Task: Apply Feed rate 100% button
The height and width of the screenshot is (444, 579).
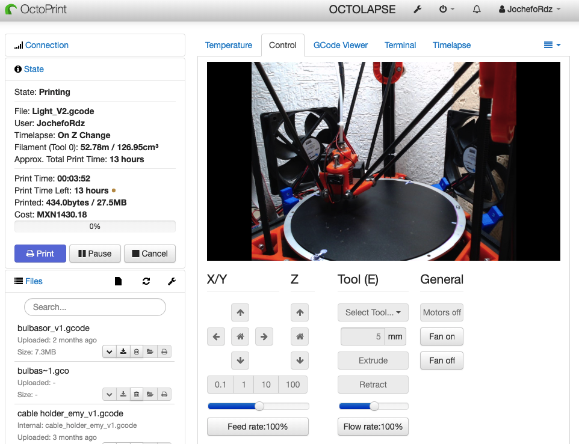Action: click(258, 427)
